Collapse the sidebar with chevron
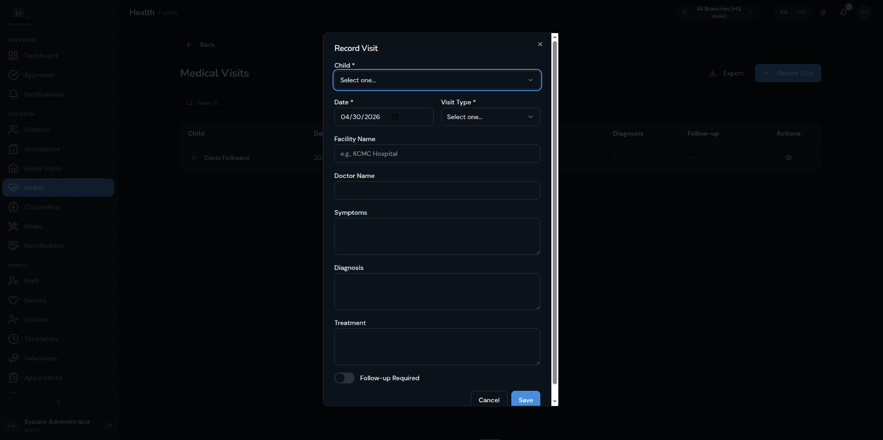This screenshot has width=883, height=440. tap(58, 402)
